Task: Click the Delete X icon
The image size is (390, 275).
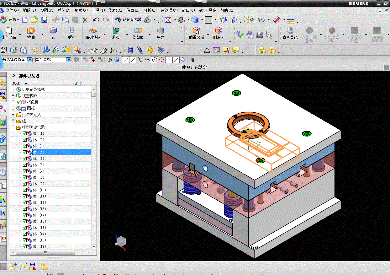Action: (x=85, y=20)
